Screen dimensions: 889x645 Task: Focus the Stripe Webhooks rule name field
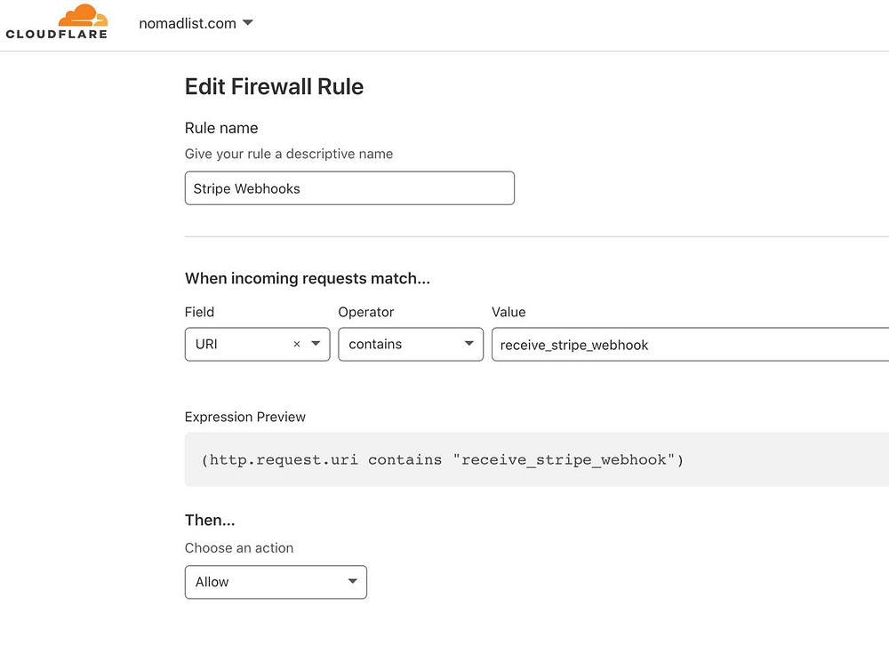click(349, 188)
